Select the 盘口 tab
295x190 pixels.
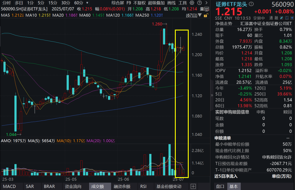click(x=220, y=186)
